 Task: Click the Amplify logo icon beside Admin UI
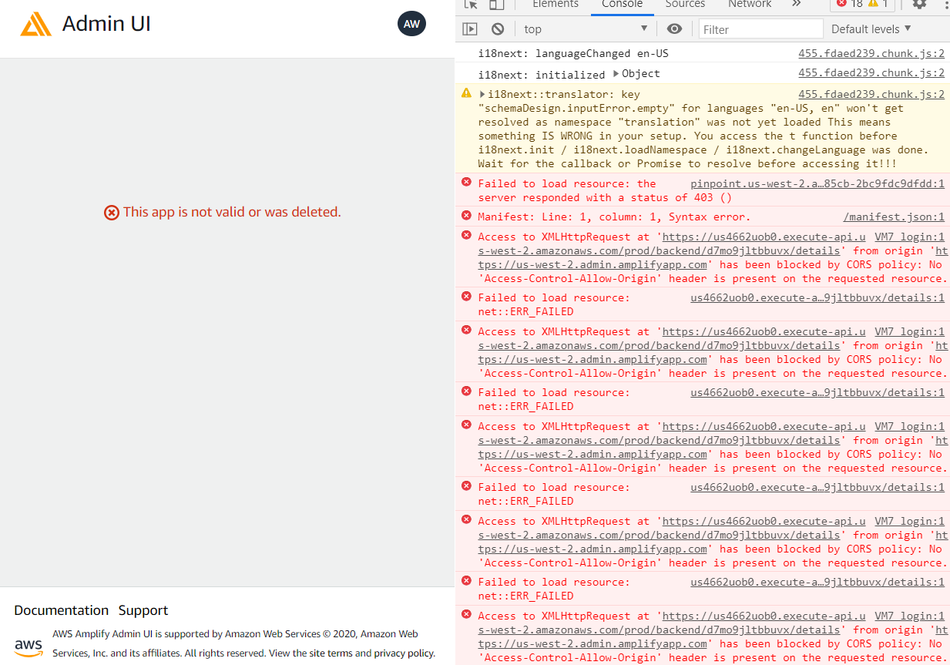point(36,24)
